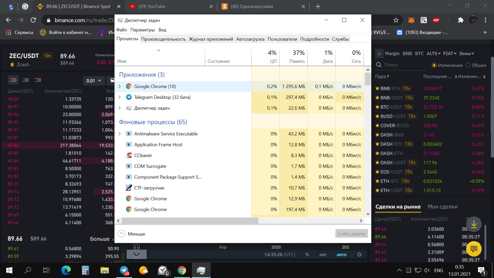Click Task Manager vertical scrollbar down arrow
Viewport: 494px width, 278px height.
click(x=368, y=214)
